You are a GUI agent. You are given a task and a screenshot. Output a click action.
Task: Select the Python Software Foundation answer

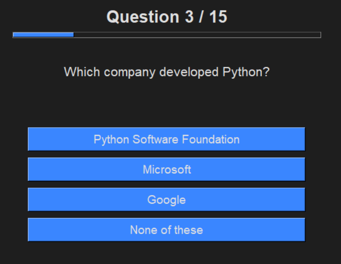tap(166, 139)
